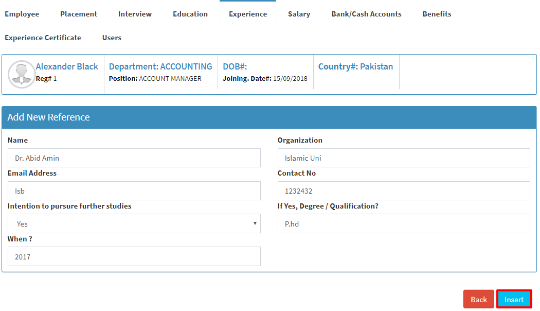Open the Interview tab
The width and height of the screenshot is (540, 311).
[x=135, y=14]
